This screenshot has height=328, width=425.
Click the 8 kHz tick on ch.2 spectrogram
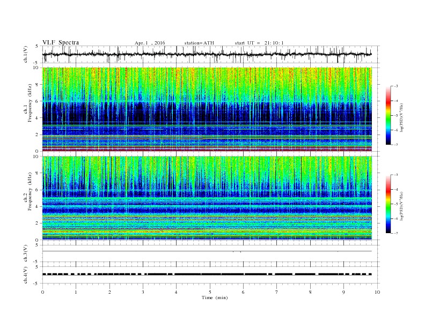coord(37,173)
